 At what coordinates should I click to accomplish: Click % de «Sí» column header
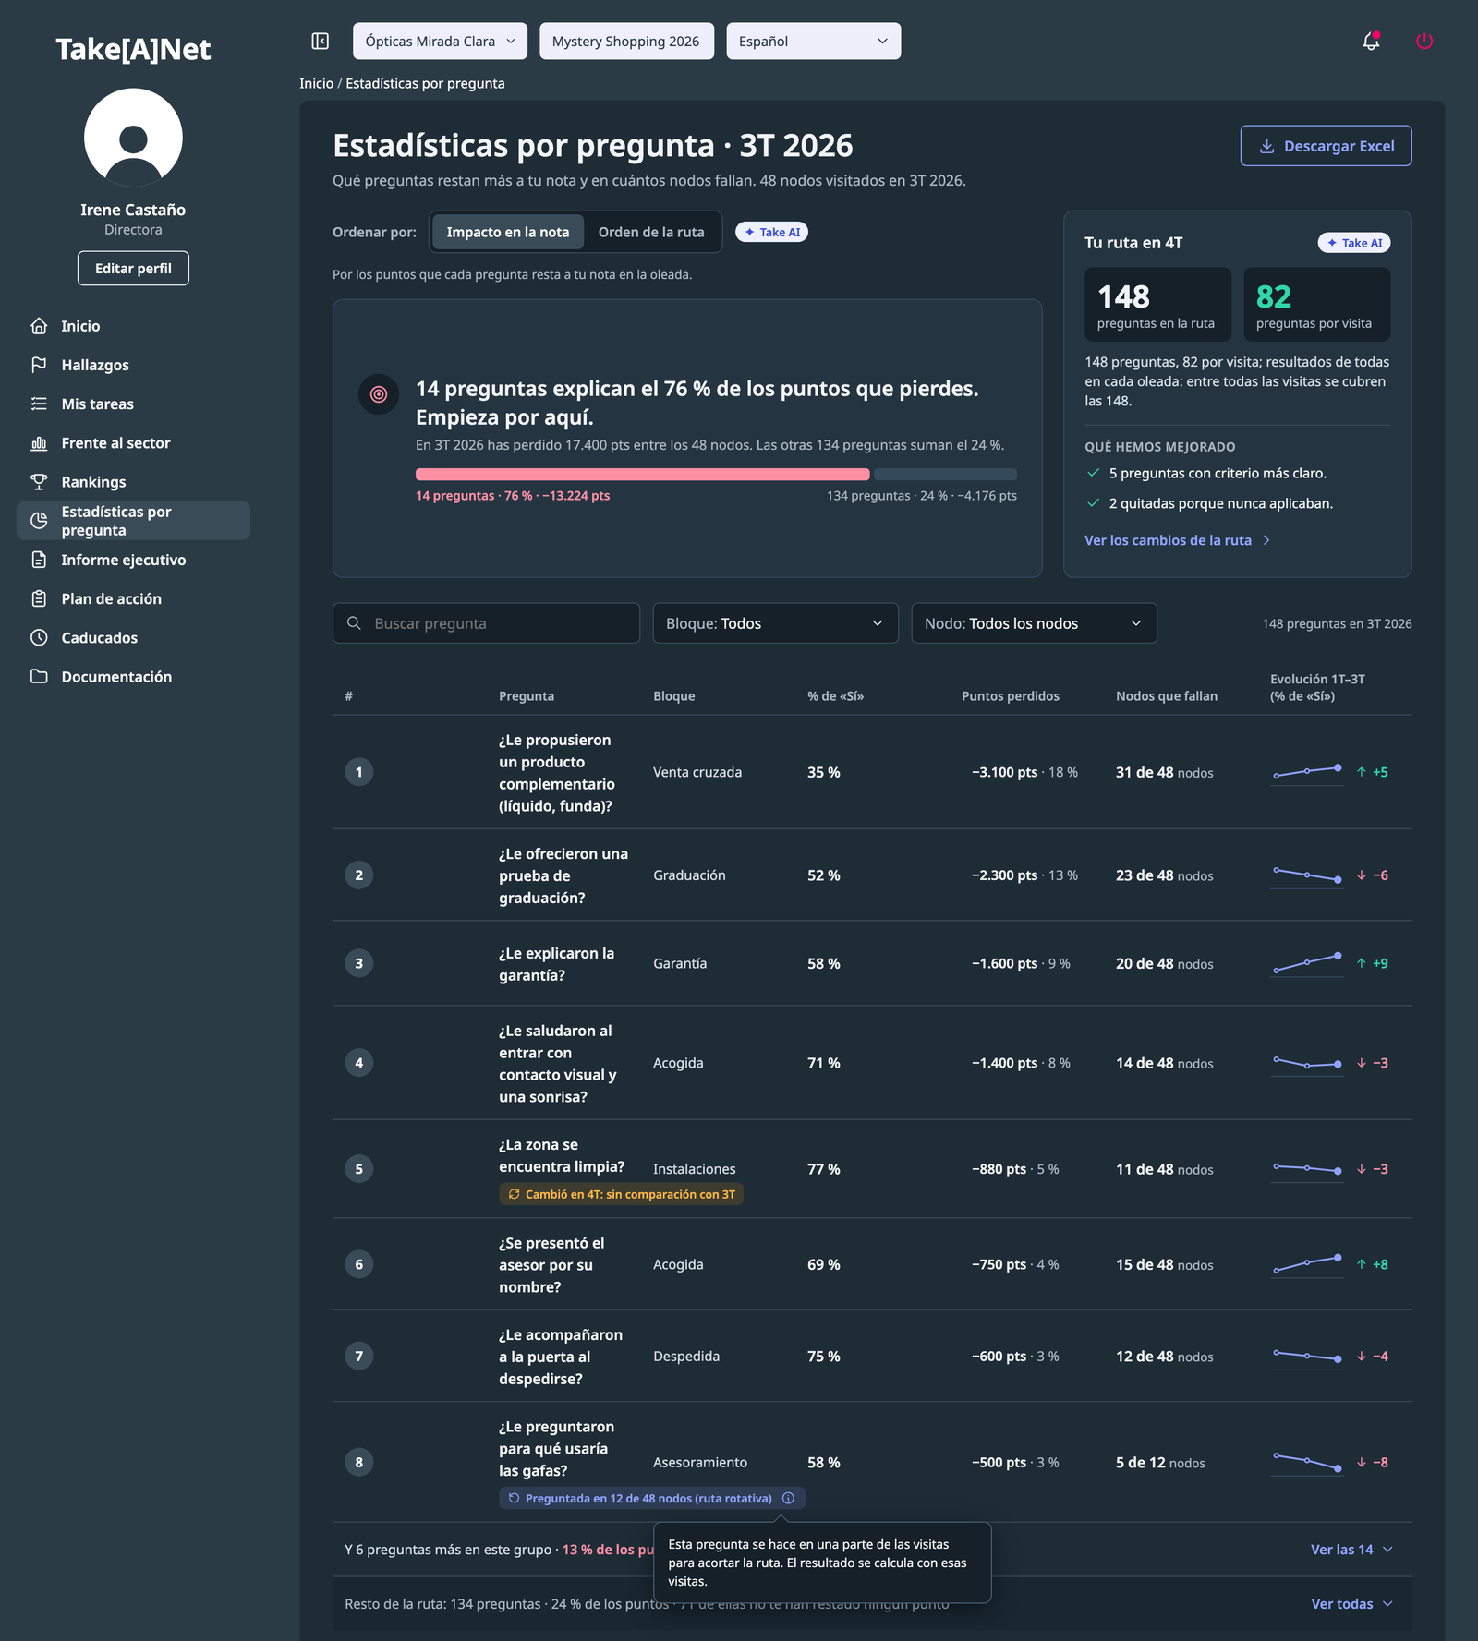coord(836,696)
